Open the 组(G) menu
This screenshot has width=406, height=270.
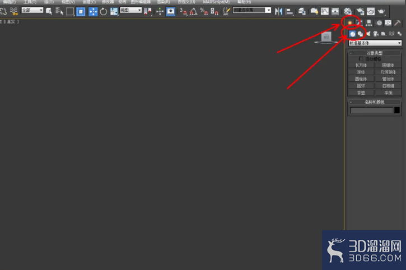tap(49, 2)
